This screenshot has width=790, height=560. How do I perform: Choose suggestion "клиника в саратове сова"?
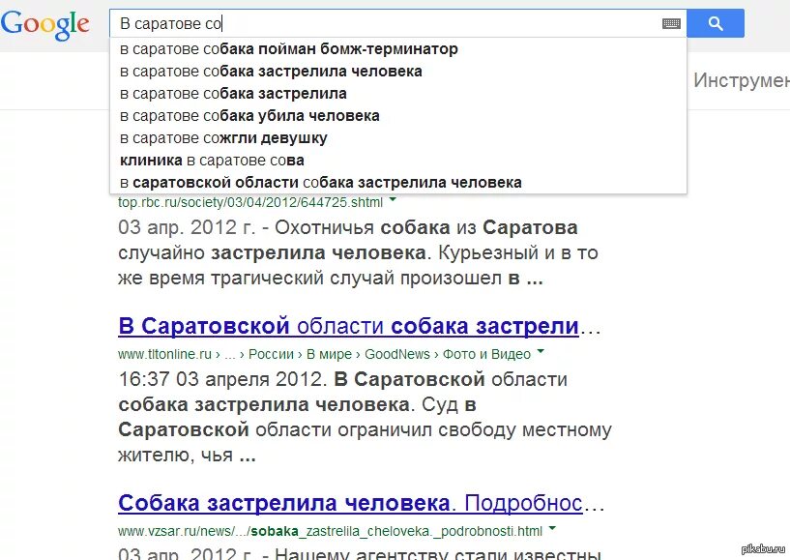(x=398, y=160)
